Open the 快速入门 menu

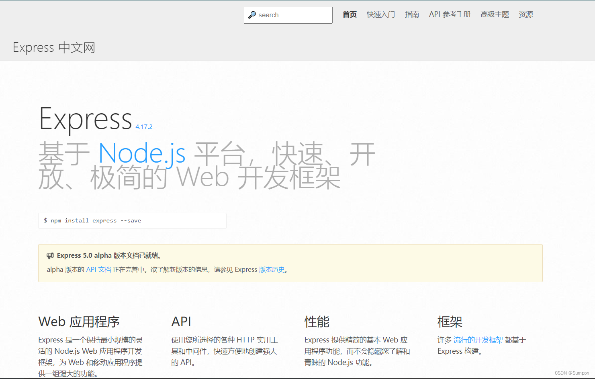point(381,14)
